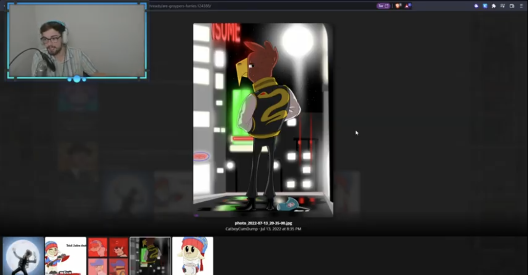Open the media playlist control icon
This screenshot has width=528, height=275.
coord(503,6)
